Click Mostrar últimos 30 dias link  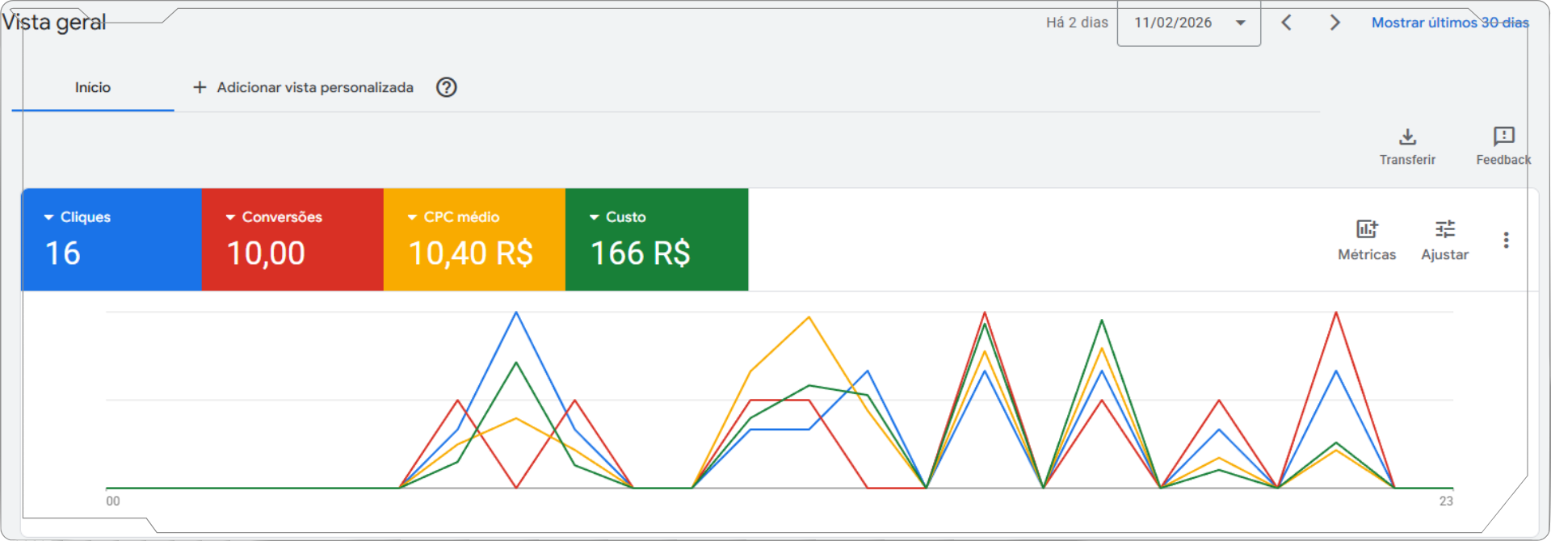pos(1450,23)
